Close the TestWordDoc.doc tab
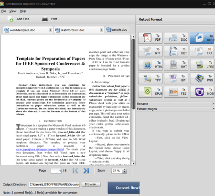 point(101,30)
